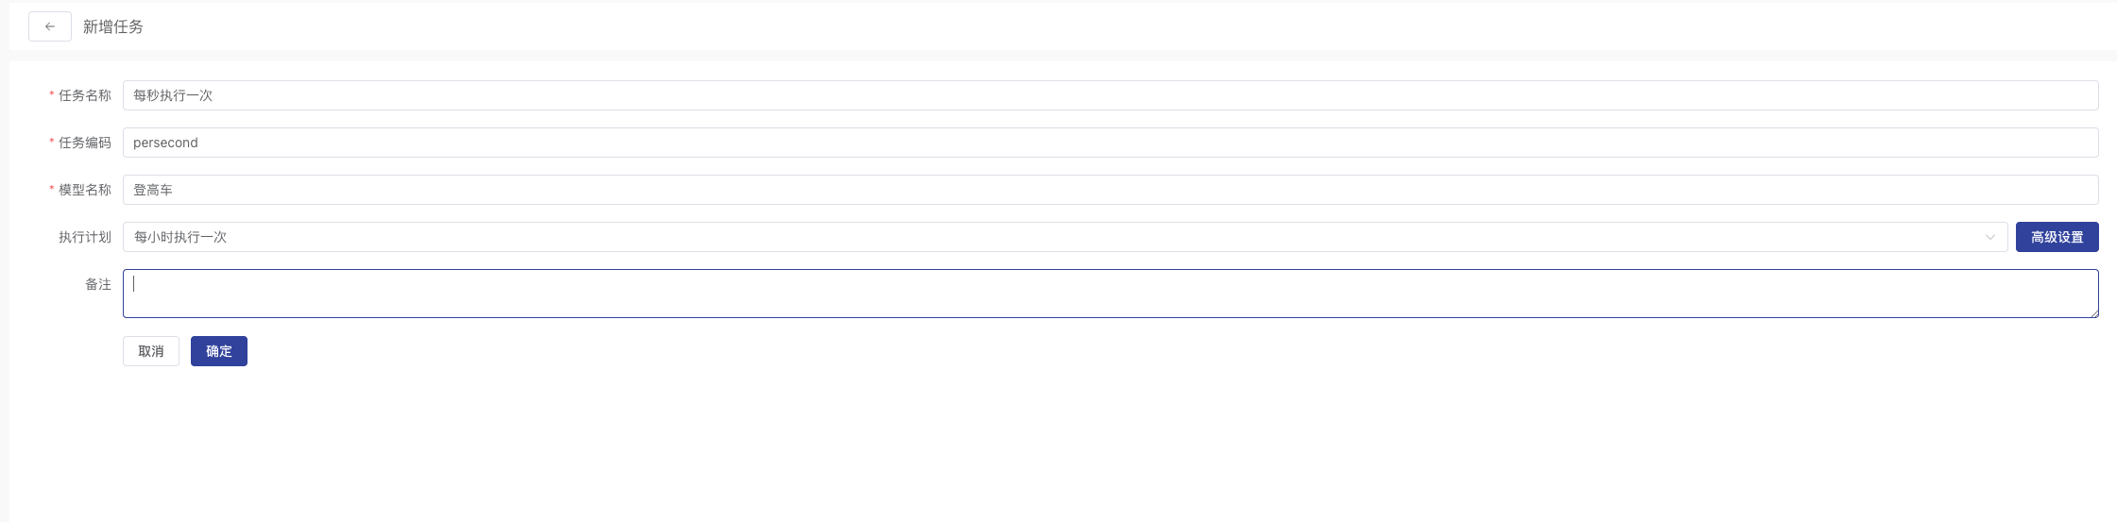Open 高级设置 for the execution plan
The height and width of the screenshot is (522, 2117).
[x=2057, y=237]
